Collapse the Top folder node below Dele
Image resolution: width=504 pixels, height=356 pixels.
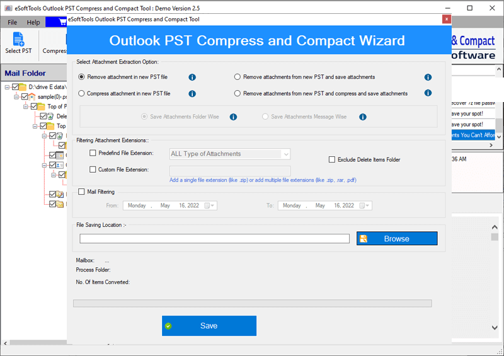35,126
